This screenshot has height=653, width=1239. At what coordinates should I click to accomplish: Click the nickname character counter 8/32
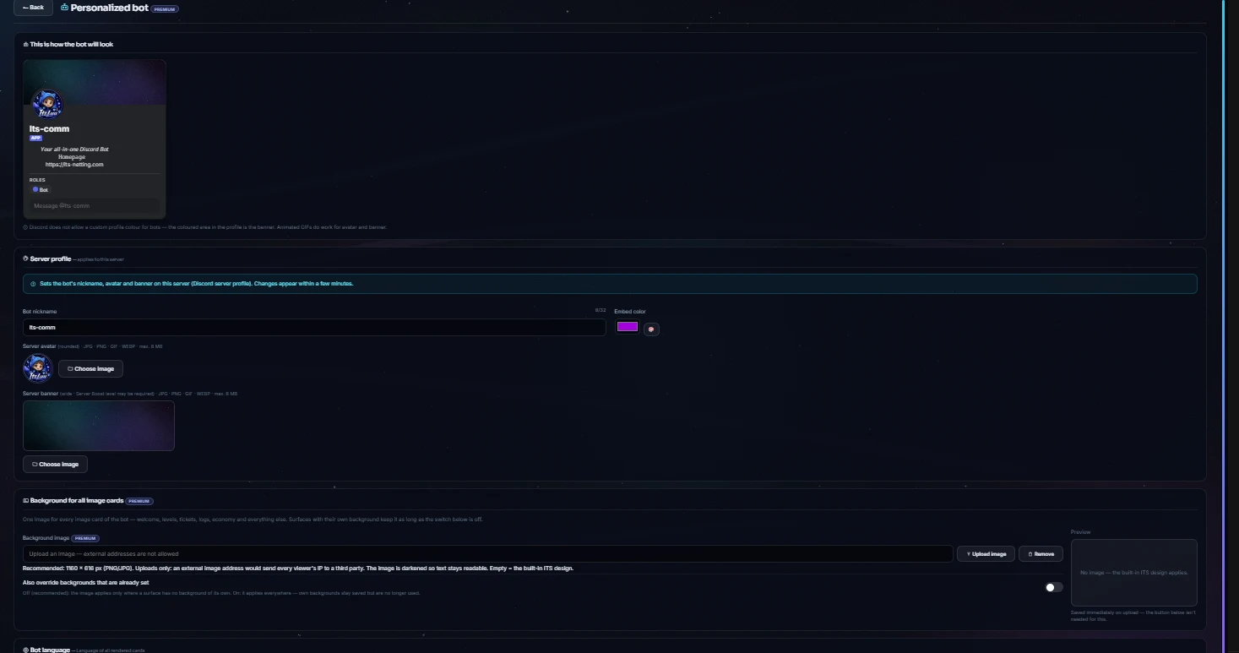pos(600,310)
